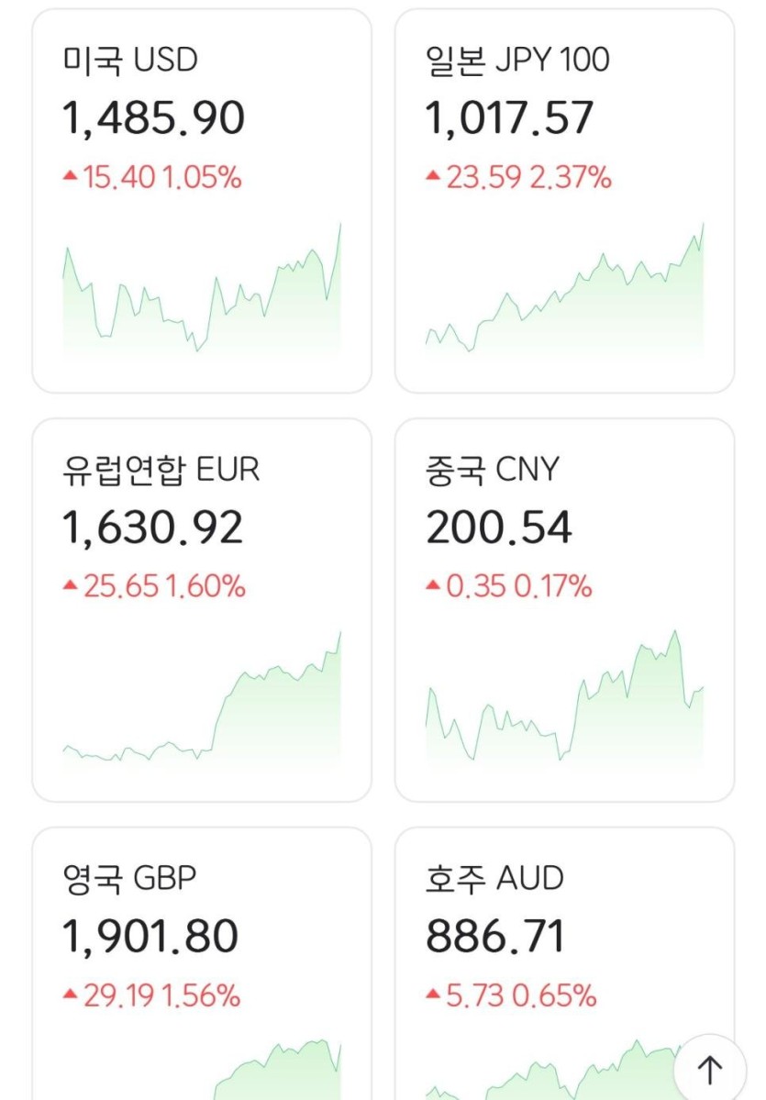Tap the scroll-to-top arrow button
Screen dimensions: 766x1100
(709, 1069)
